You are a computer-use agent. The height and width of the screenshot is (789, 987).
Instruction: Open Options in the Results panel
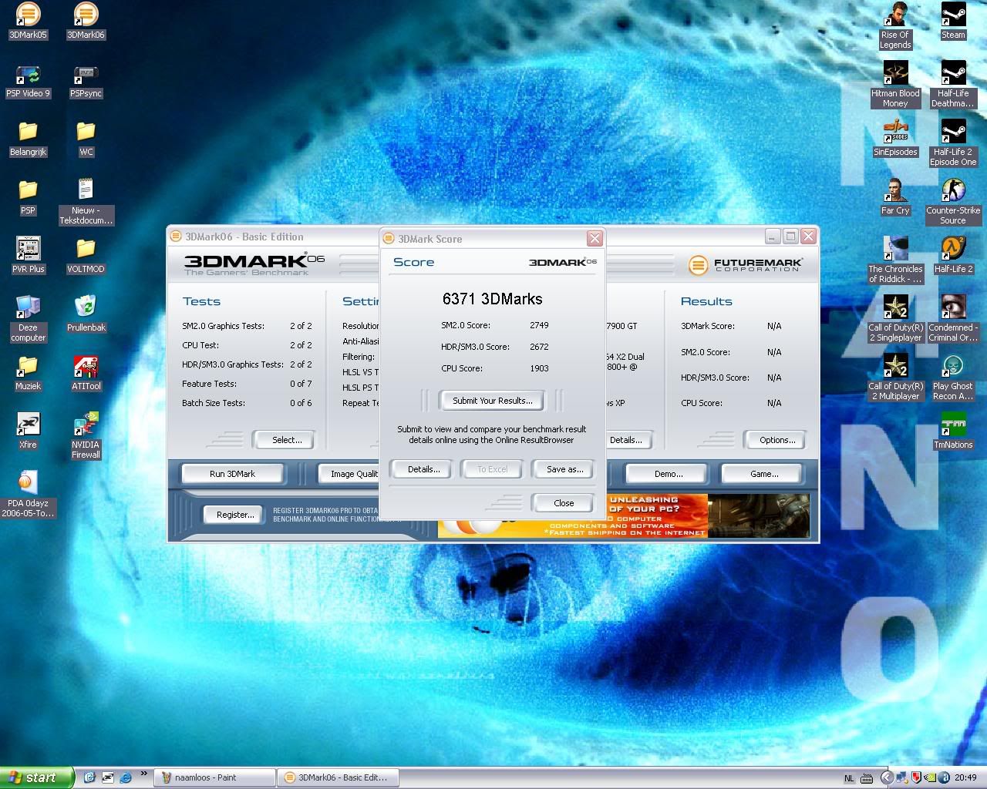(776, 440)
